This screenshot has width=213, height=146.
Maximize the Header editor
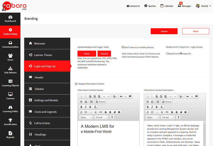(x=92, y=102)
